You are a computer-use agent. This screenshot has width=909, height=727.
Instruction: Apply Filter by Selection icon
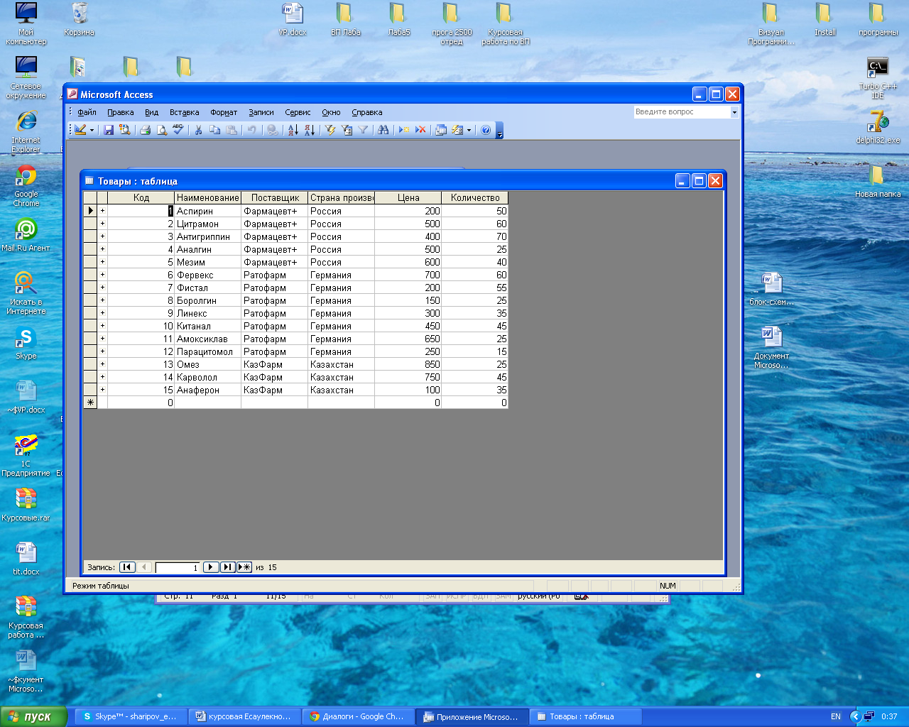tap(330, 130)
